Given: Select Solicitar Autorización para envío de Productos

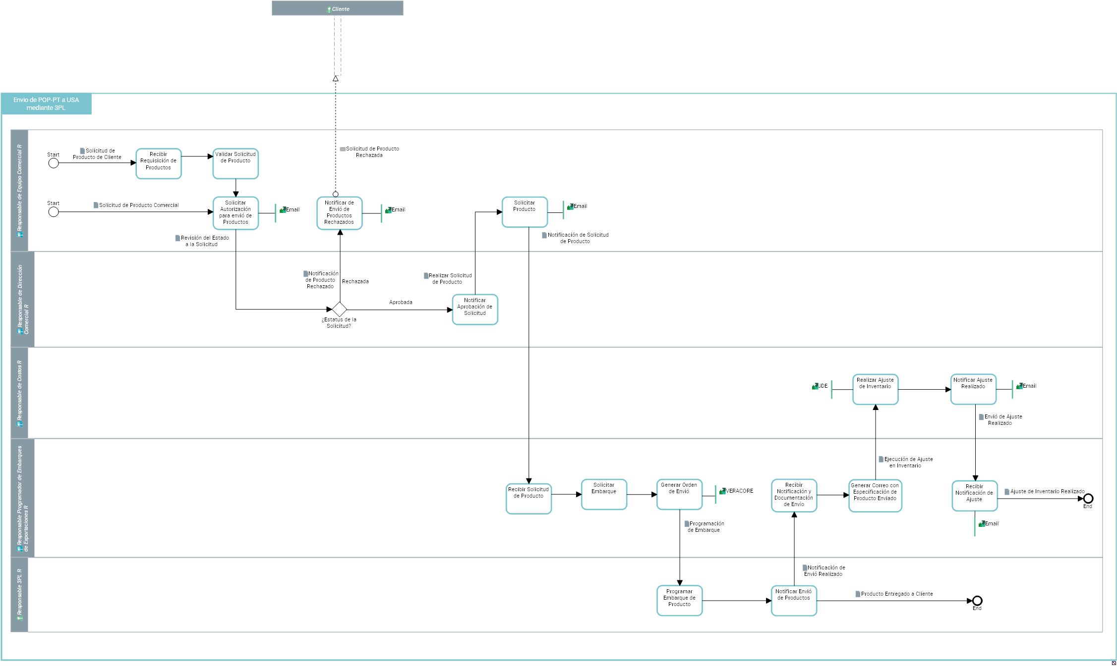Looking at the screenshot, I should (235, 213).
